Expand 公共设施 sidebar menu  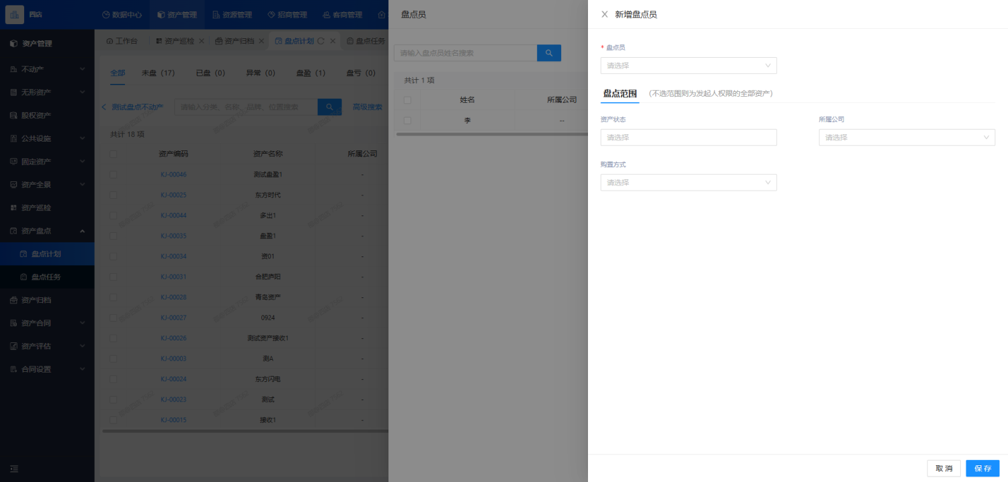(47, 138)
